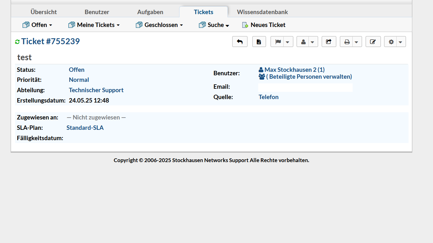433x243 pixels.
Task: Click the Standard-SLA plan link
Action: pos(85,128)
